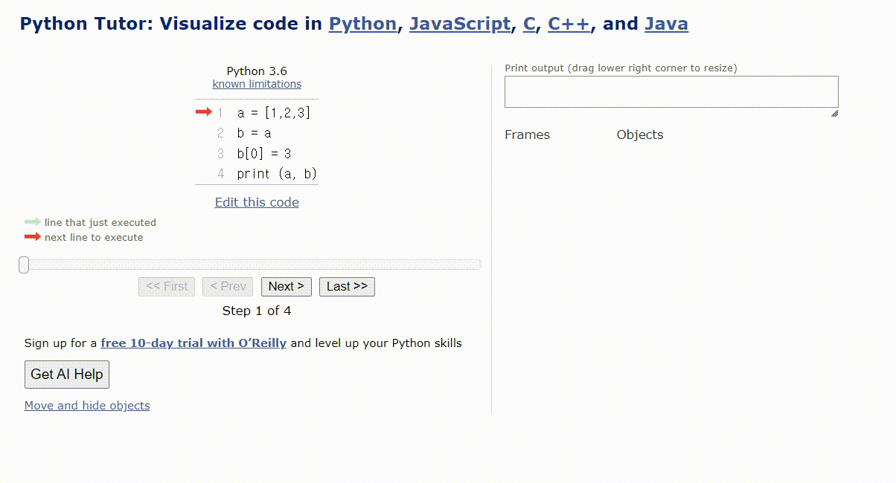Open the Move and hide objects link
The image size is (896, 483).
[x=87, y=406]
